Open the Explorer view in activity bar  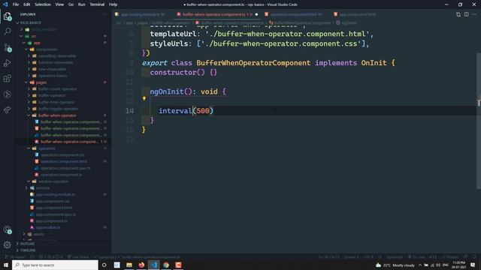pyautogui.click(x=8, y=16)
